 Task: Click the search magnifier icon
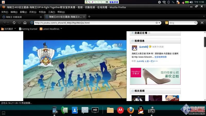click(x=195, y=23)
